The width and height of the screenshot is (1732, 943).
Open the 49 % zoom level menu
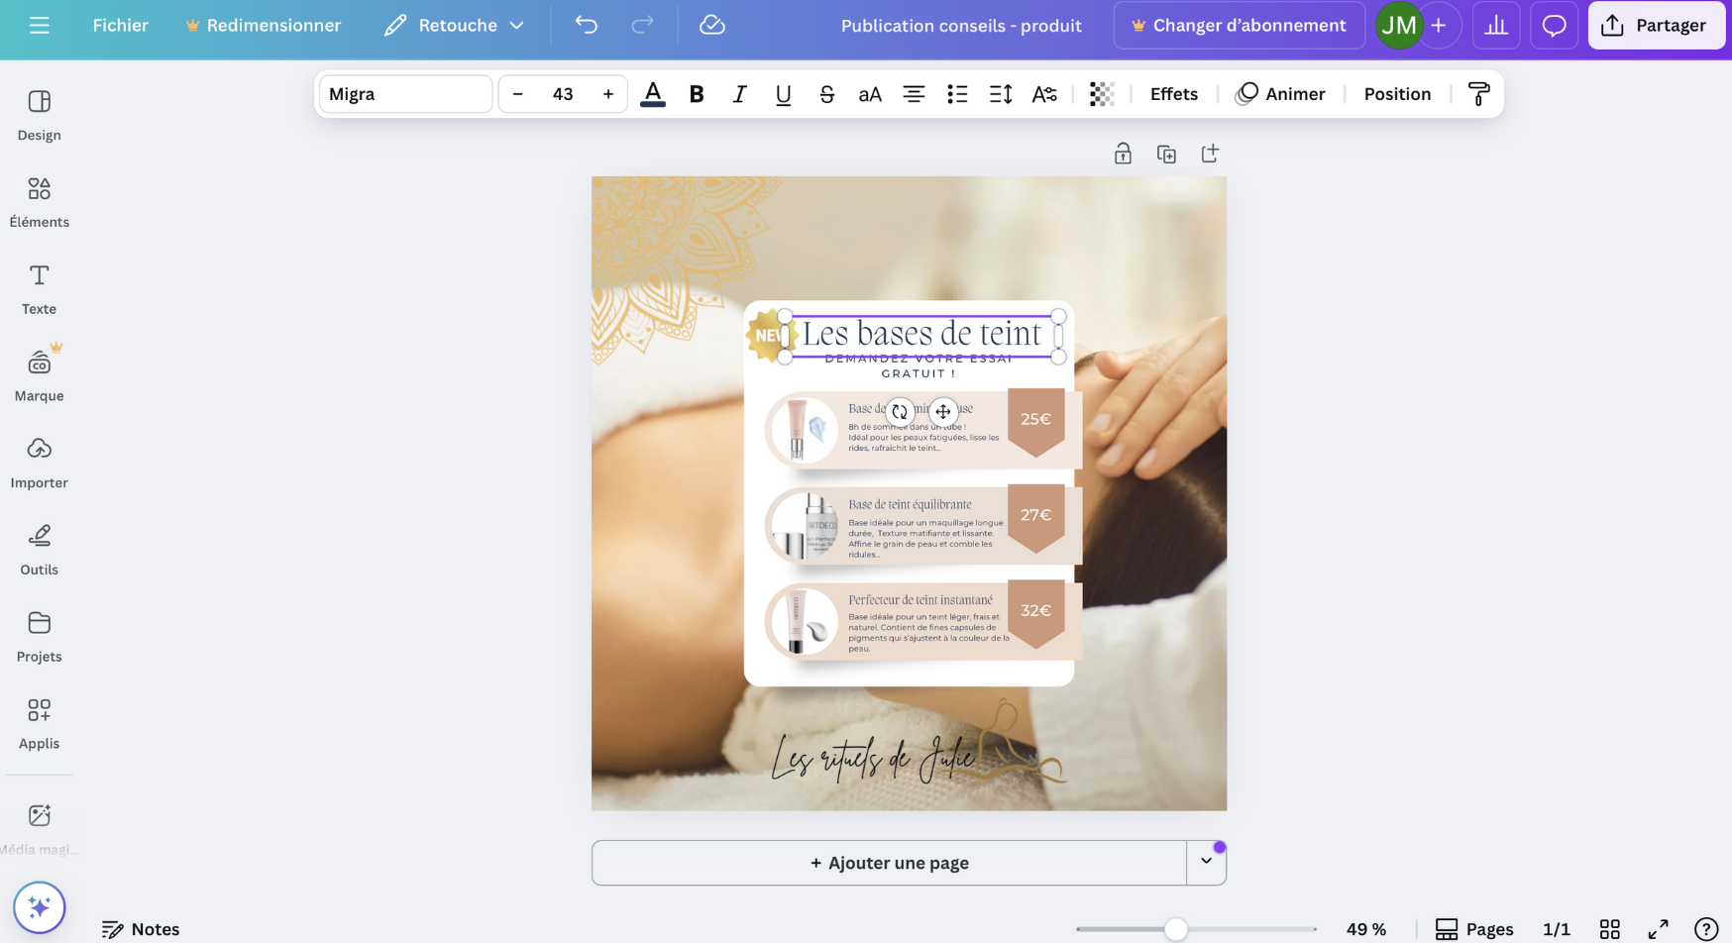(1365, 929)
